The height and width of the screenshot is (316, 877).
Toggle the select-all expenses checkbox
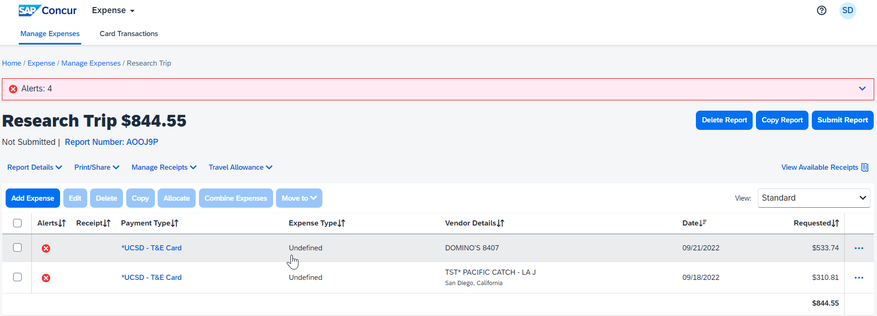pyautogui.click(x=17, y=223)
